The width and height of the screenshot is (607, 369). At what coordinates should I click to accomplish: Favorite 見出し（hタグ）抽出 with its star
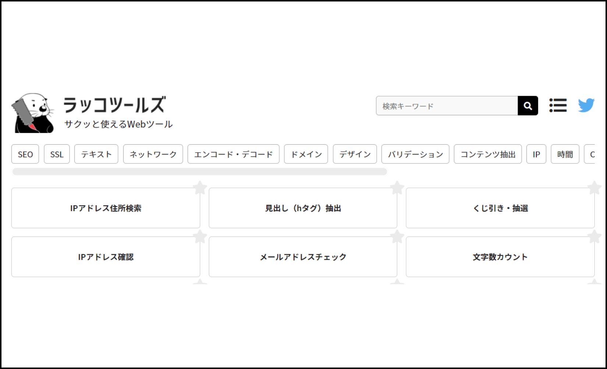[x=397, y=188]
